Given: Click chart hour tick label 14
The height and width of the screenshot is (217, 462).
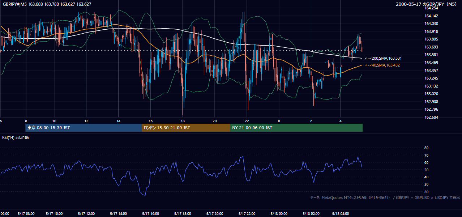Looking at the screenshot, I should pos(118,121).
